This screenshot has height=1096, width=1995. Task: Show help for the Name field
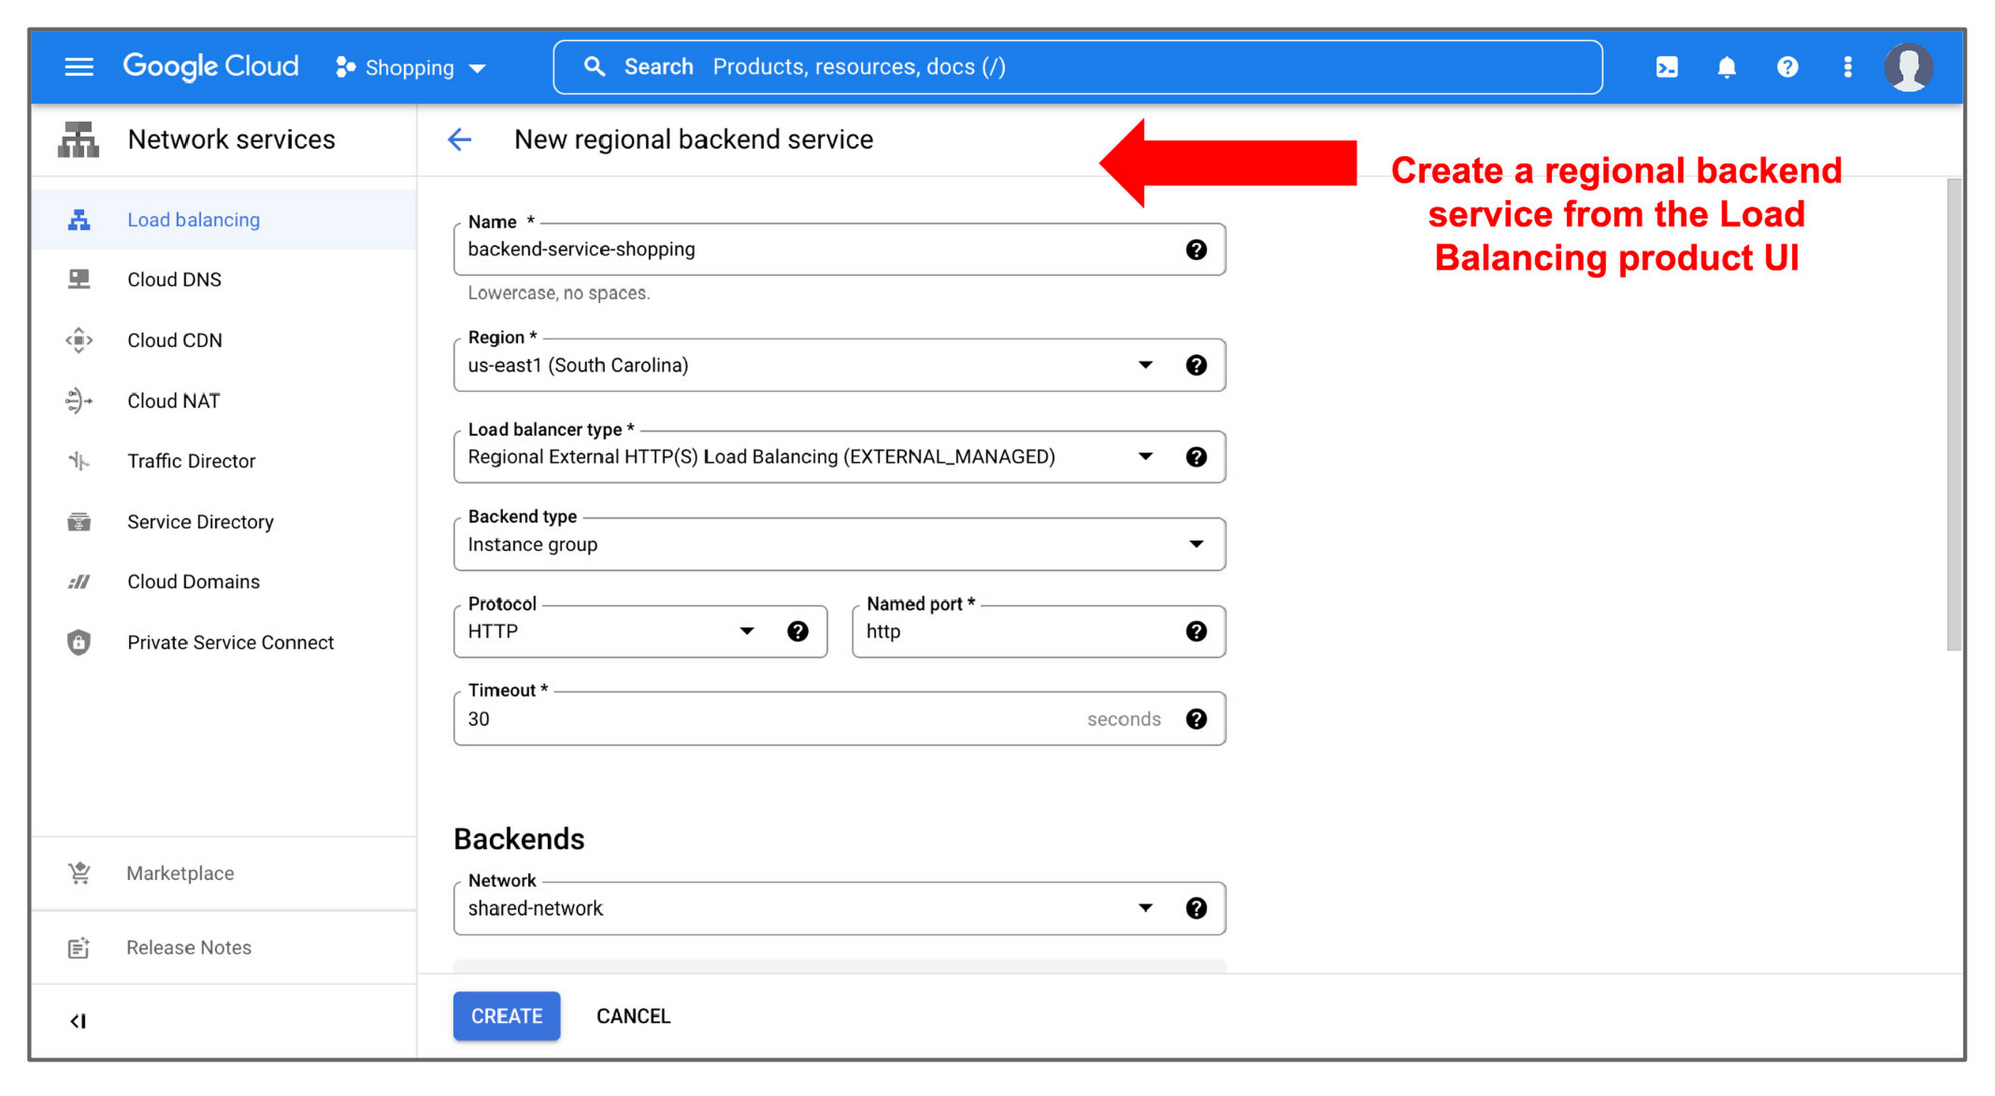point(1196,249)
